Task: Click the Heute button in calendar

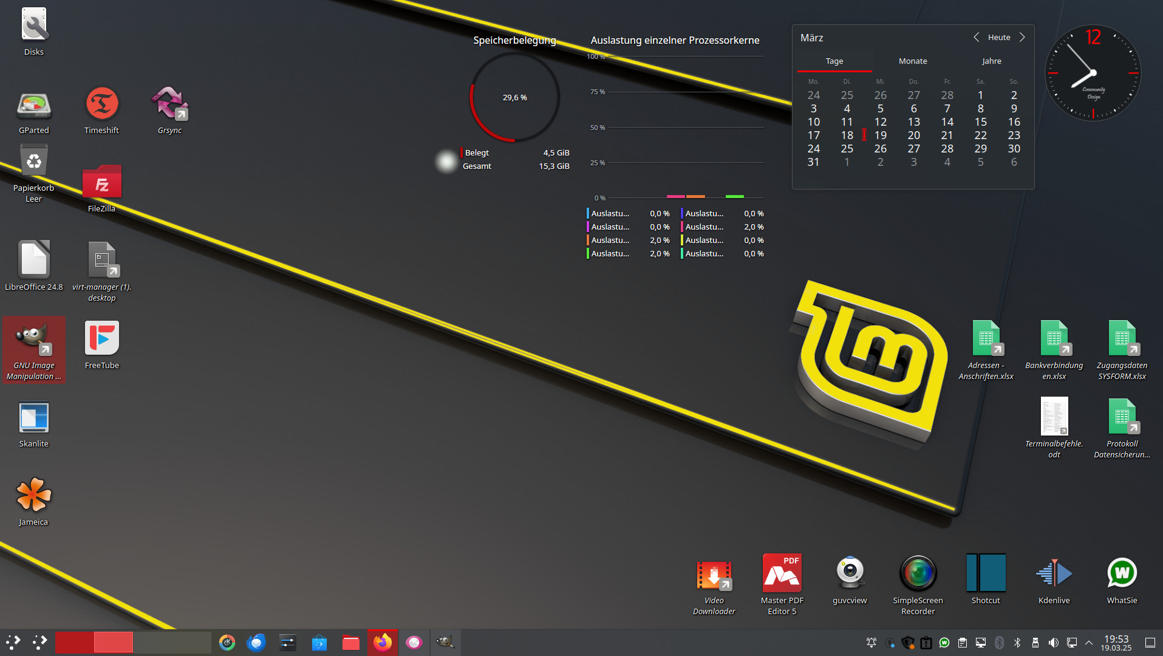Action: [x=999, y=37]
